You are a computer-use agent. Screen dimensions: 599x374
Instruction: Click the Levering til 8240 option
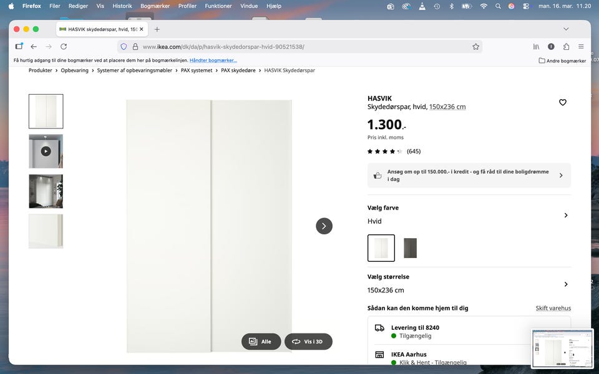[x=469, y=332]
